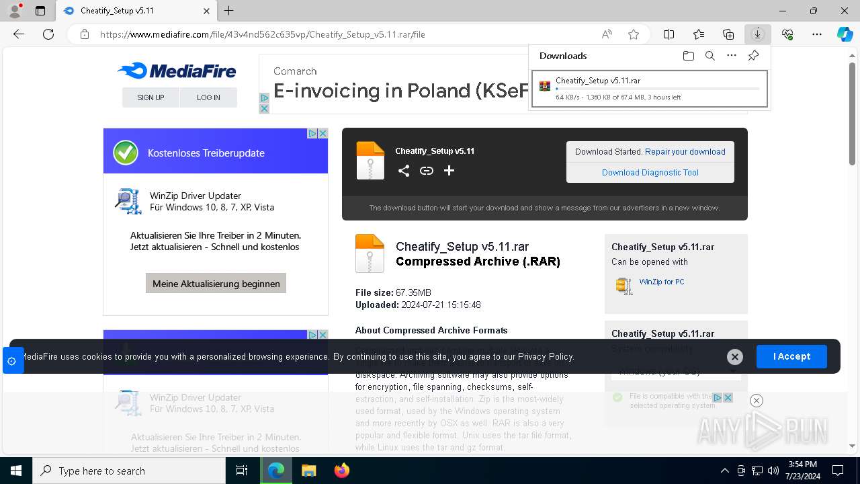
Task: Close the Cheatify_Setup v5.11 tab
Action: (206, 11)
